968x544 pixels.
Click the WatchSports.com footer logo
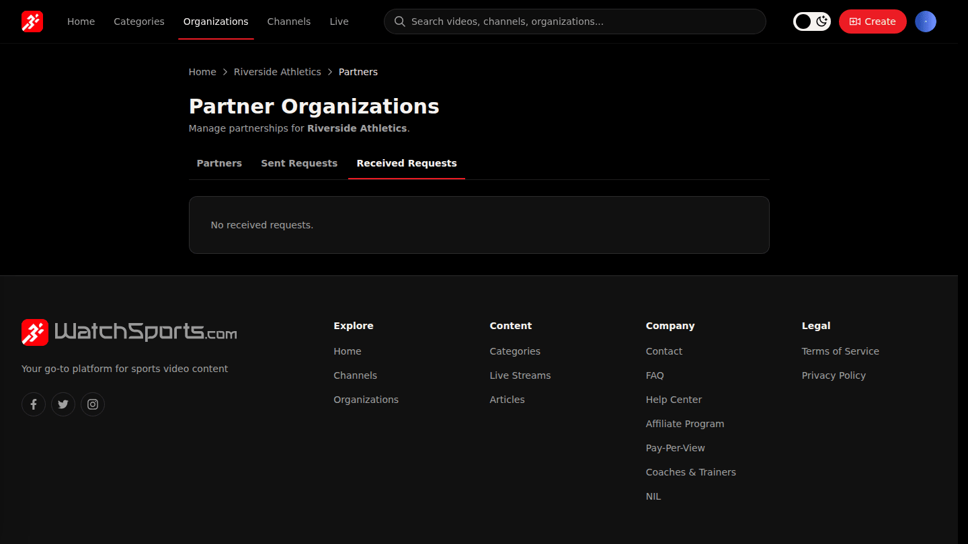point(129,332)
